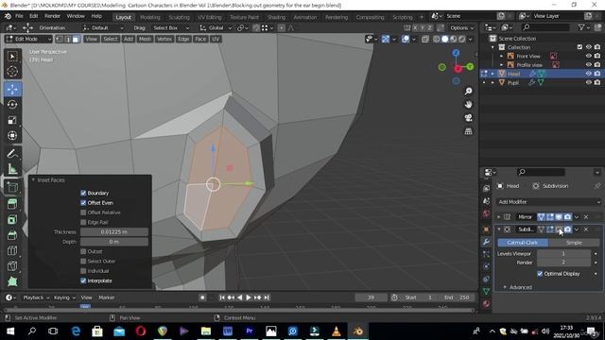
Task: Open the Mesh menu
Action: click(x=145, y=39)
